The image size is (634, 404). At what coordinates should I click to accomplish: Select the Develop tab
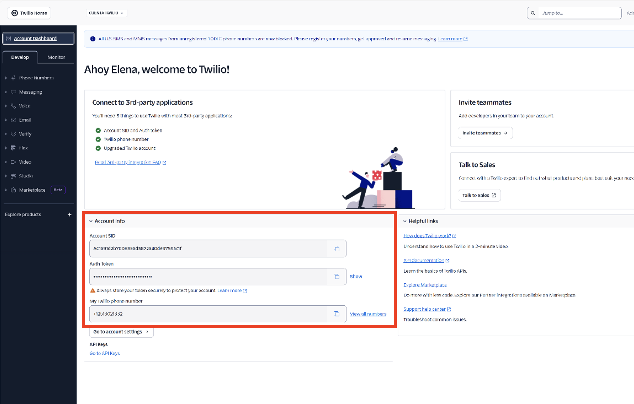(x=20, y=57)
